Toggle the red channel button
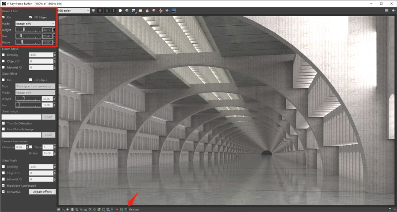Viewport: 397px width, 212px height. [100, 11]
